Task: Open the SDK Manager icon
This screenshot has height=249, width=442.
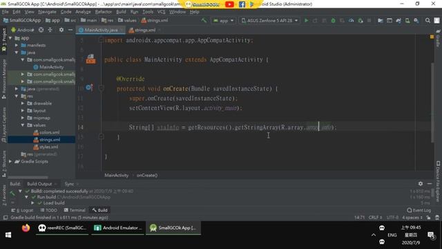Action: [416, 21]
